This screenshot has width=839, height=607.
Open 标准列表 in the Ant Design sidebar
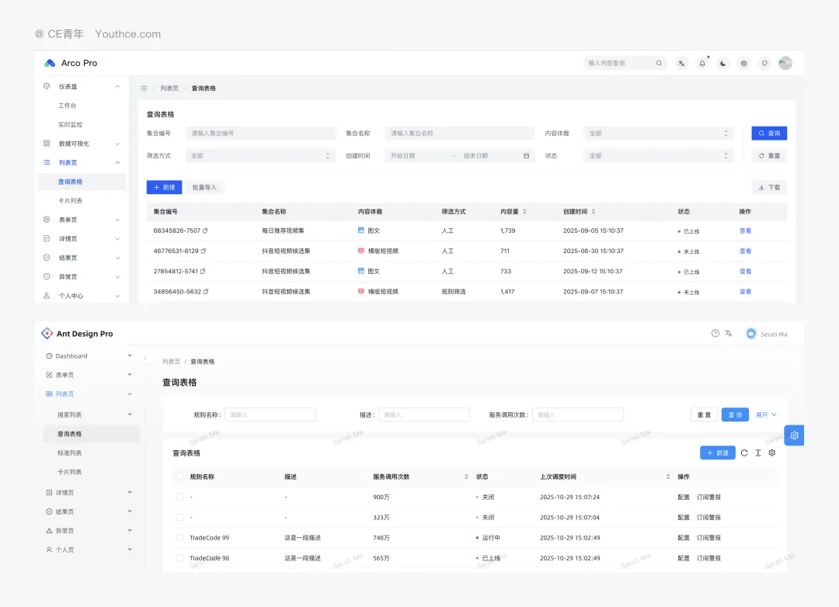click(x=69, y=453)
